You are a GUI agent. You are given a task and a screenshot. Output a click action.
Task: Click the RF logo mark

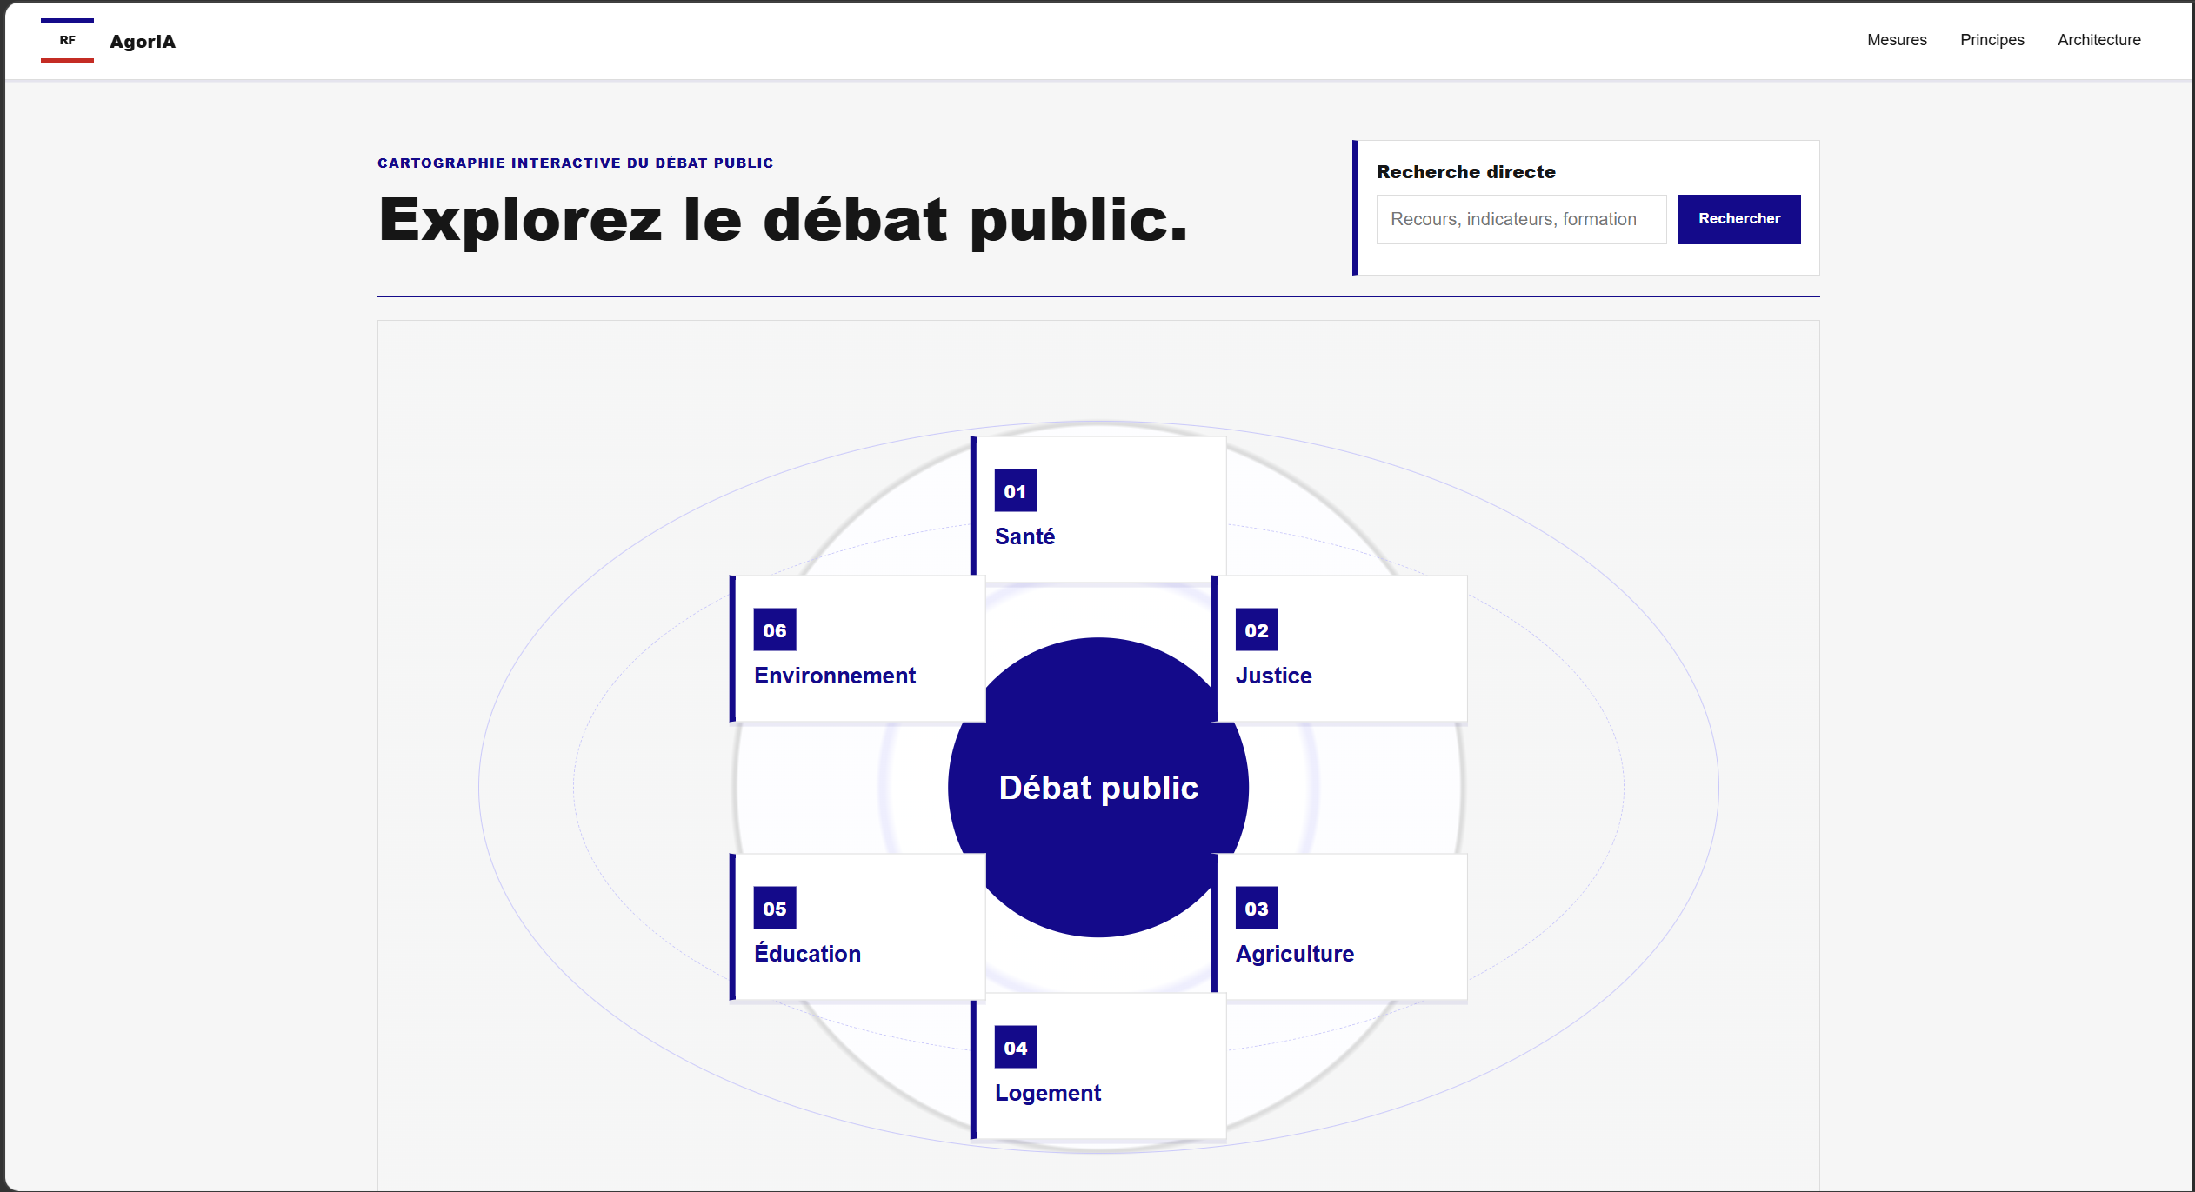coord(67,40)
